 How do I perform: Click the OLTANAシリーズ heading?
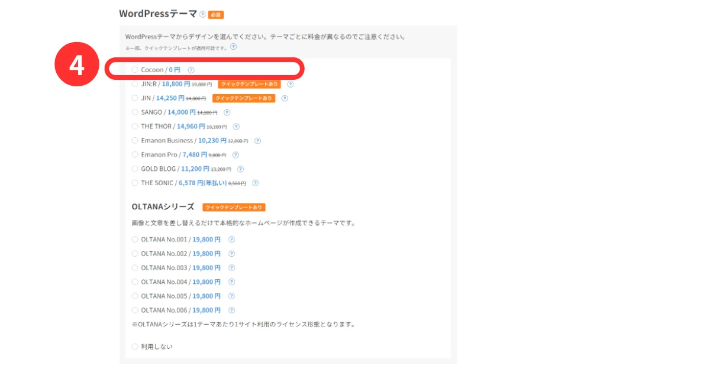[163, 207]
